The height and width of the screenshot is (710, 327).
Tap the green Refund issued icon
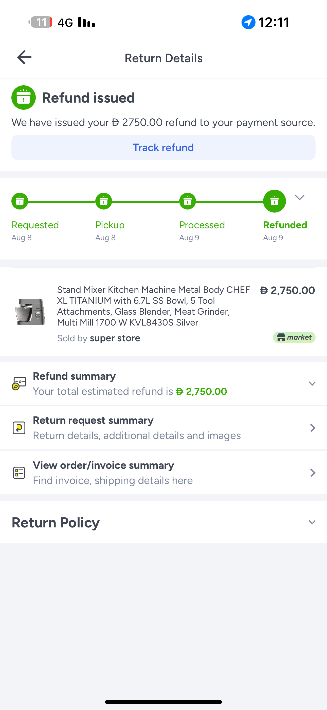(x=24, y=98)
